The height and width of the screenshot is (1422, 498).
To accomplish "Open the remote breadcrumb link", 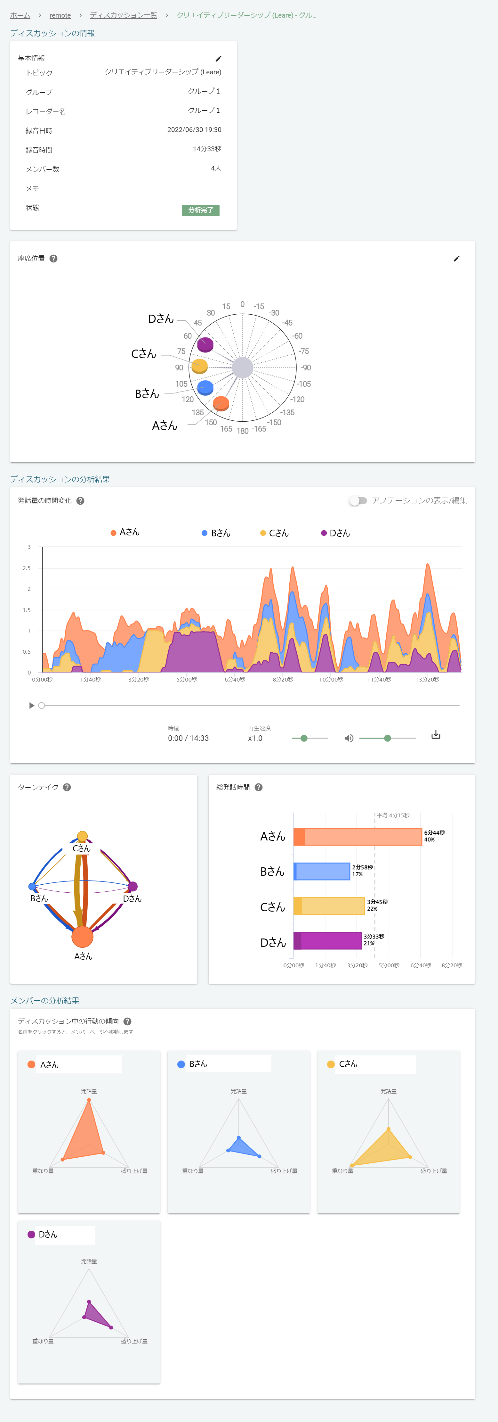I will [60, 15].
